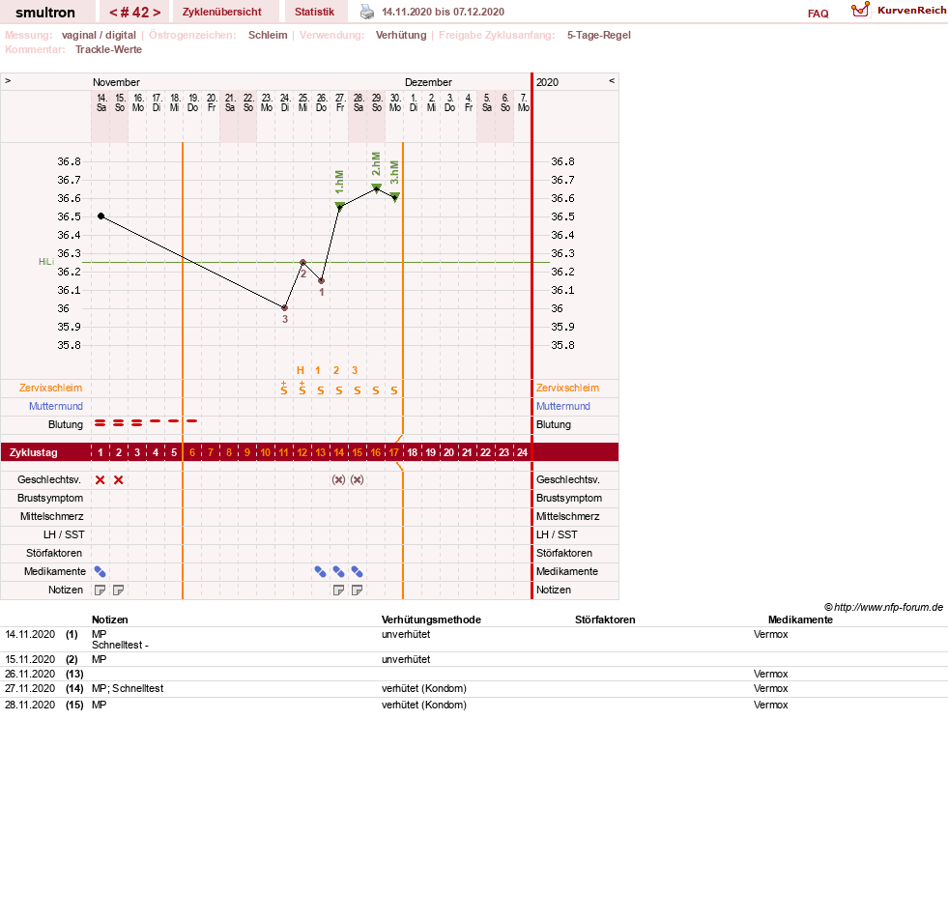
Task: Click the HiLi help line label
Action: click(x=46, y=262)
